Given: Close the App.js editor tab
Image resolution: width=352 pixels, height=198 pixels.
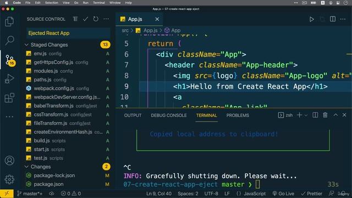Looking at the screenshot, I should pos(157,19).
